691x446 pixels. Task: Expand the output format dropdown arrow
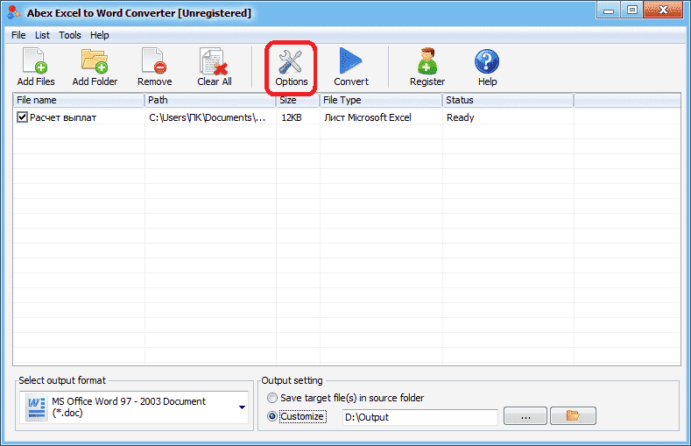tap(242, 407)
